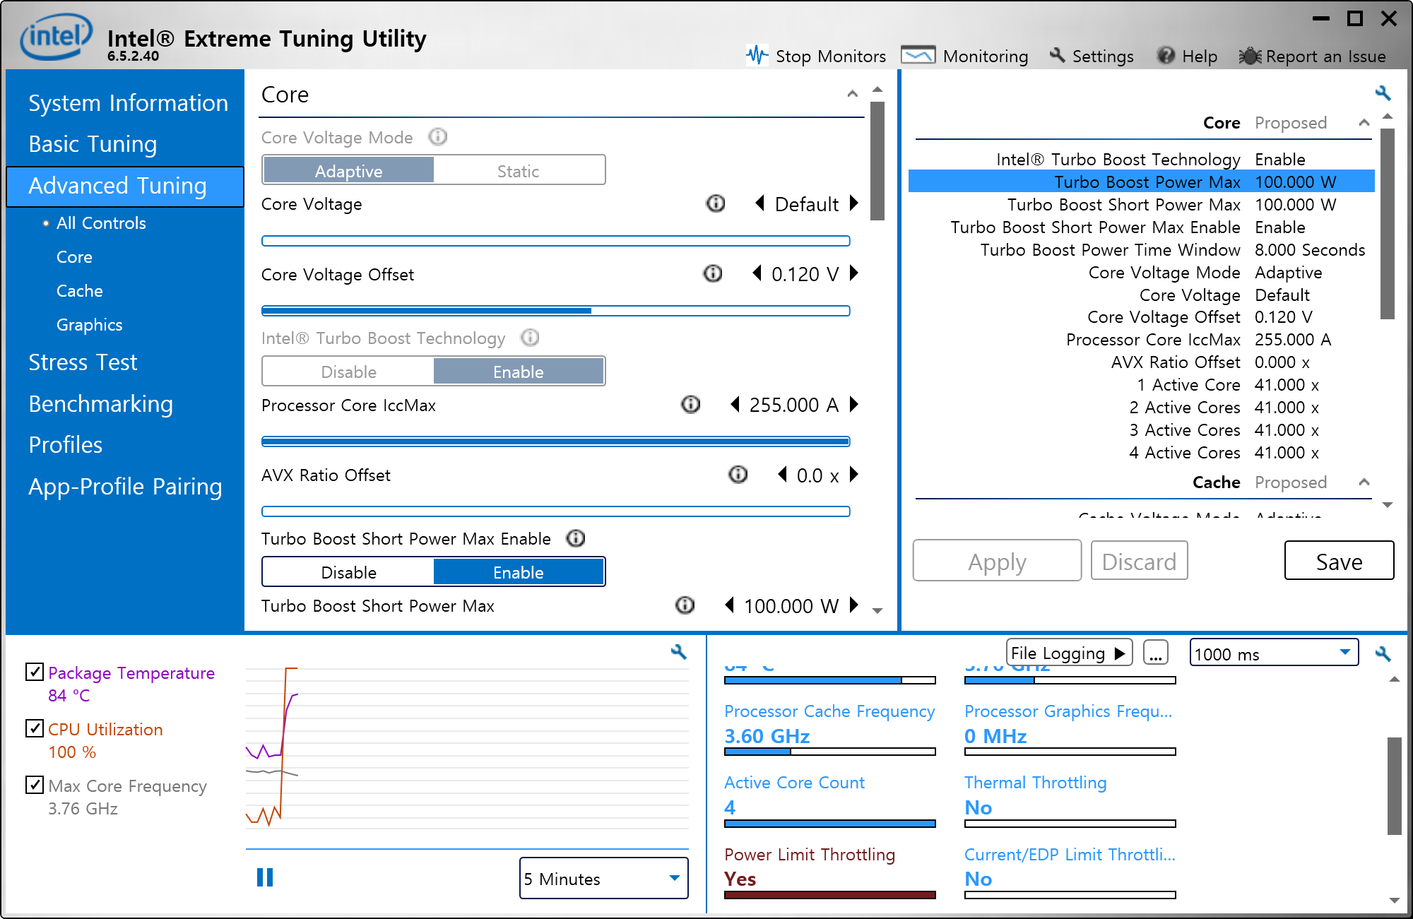Screen dimensions: 1413x919
Task: Open the Monitoring view icon
Action: tap(918, 55)
